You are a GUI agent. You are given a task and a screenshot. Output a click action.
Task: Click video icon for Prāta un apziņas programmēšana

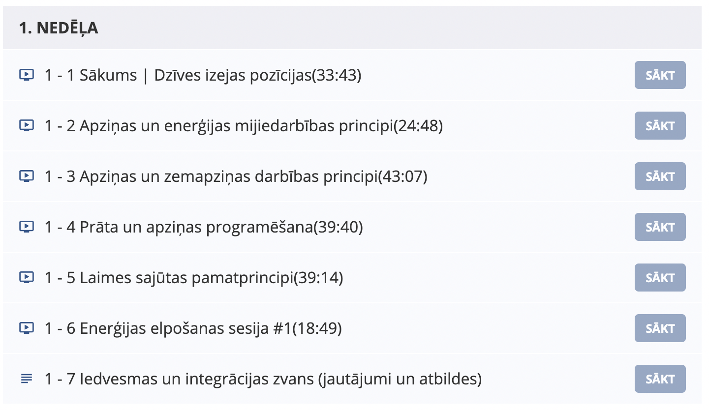[x=27, y=227]
